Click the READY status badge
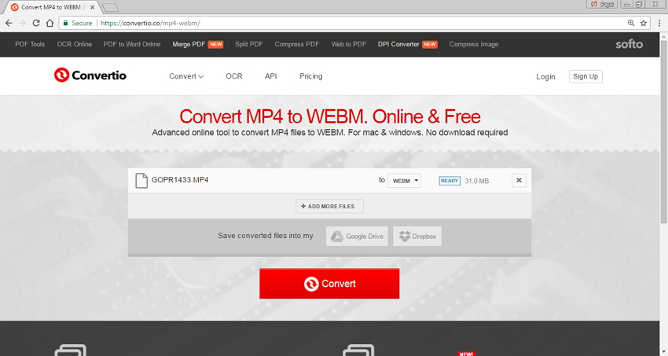668x356 pixels. (450, 181)
